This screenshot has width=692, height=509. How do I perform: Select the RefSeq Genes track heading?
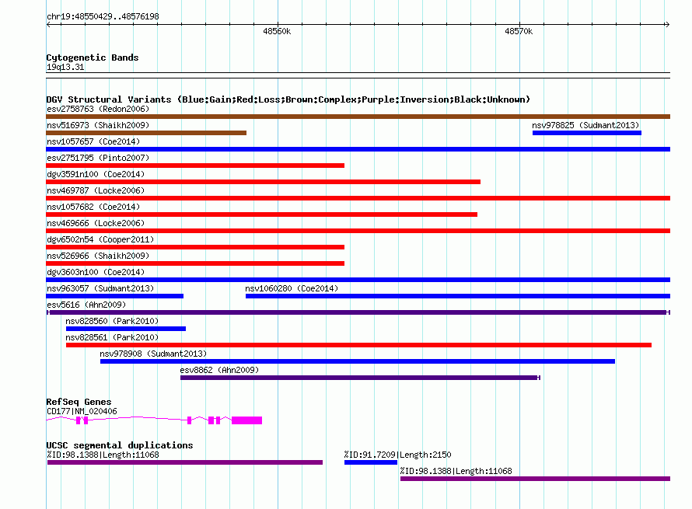(x=79, y=402)
